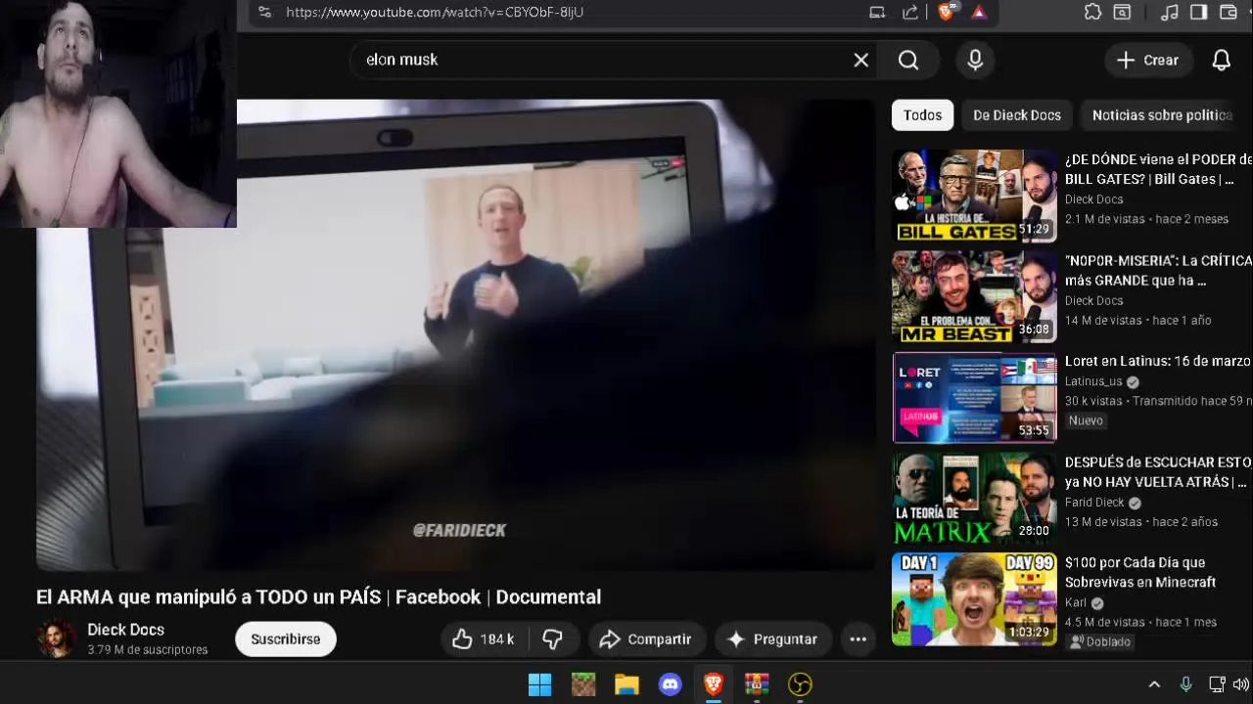Screen dimensions: 1253x704
Task: Open the browser extensions puzzle icon
Action: 1092,12
